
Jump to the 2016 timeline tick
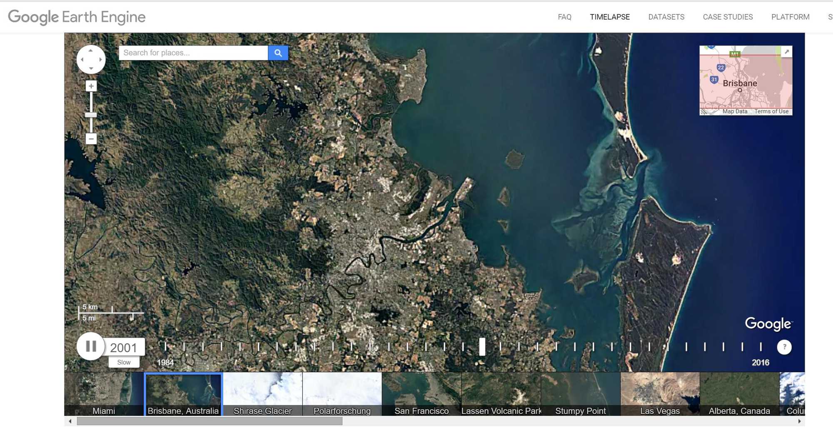761,347
